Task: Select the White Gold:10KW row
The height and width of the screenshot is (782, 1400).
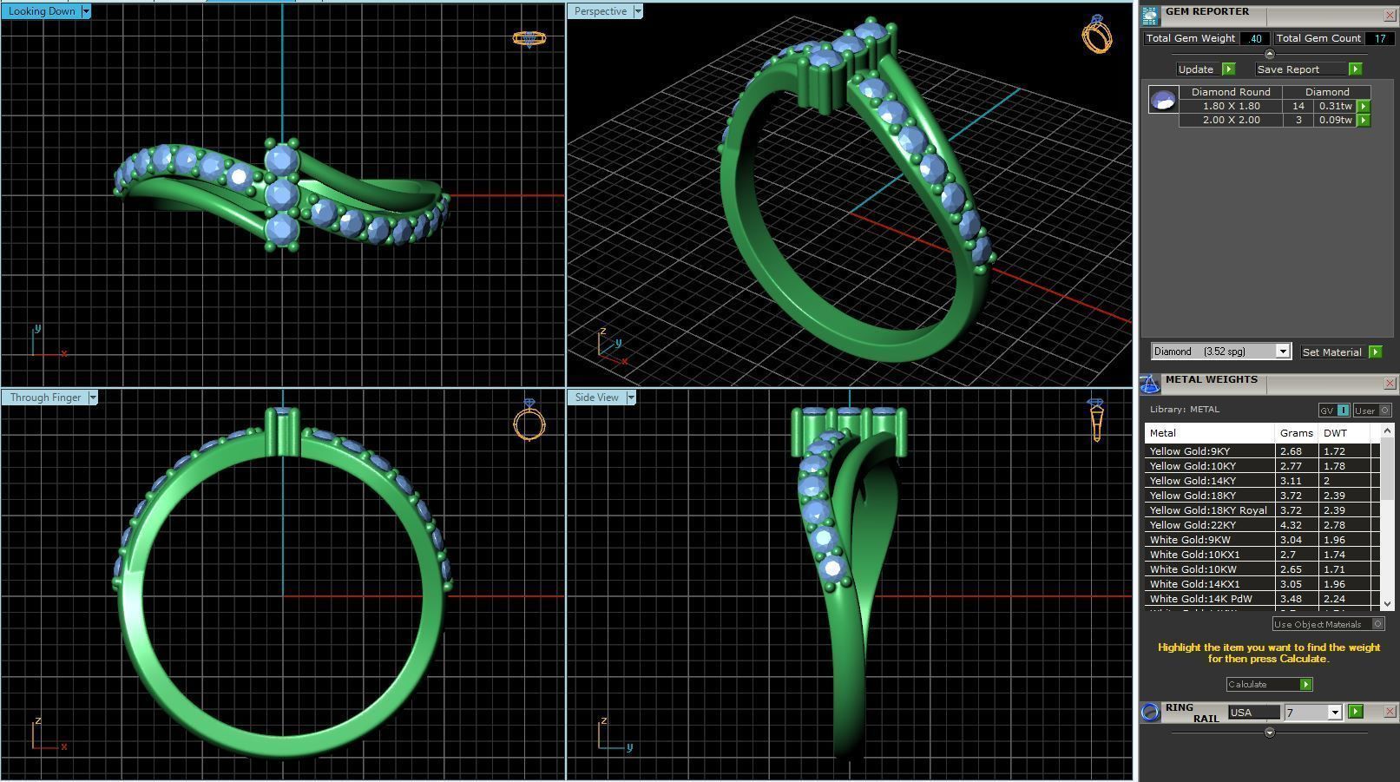Action: (x=1261, y=569)
